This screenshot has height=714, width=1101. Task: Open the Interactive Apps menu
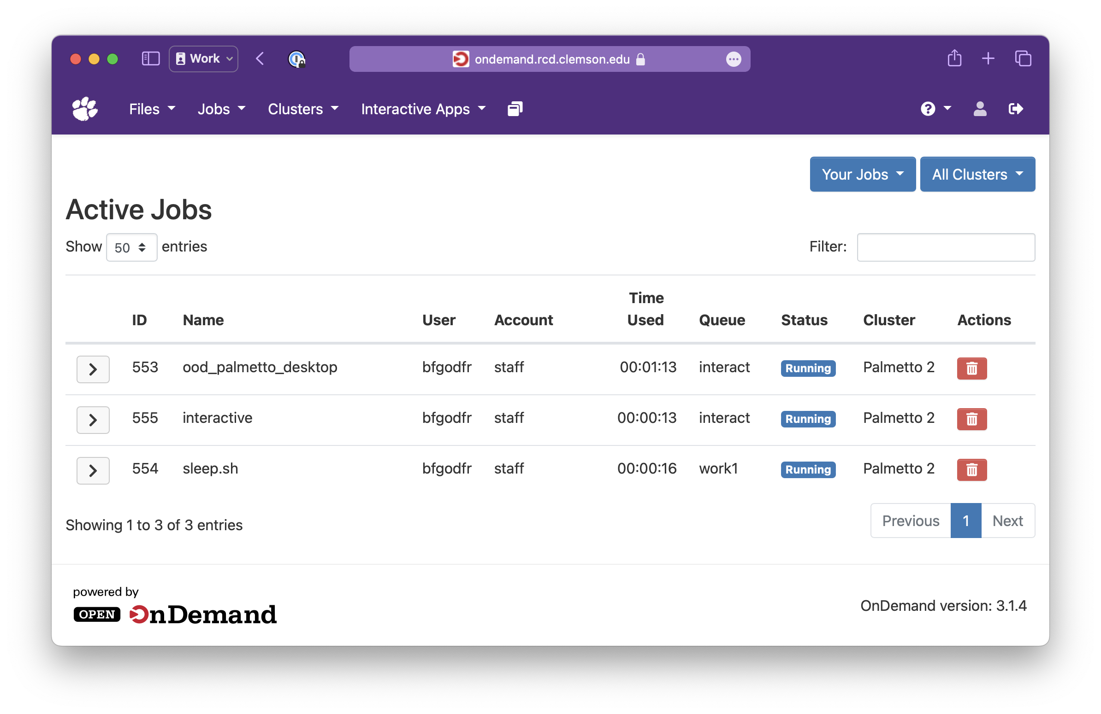tap(423, 109)
